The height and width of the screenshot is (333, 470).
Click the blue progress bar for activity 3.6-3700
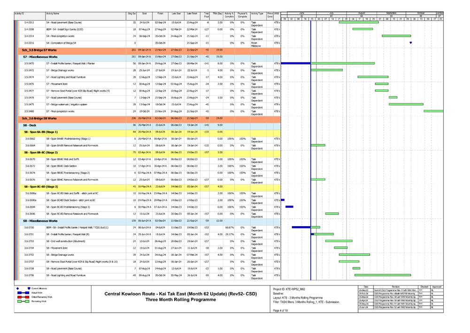(x=300, y=227)
